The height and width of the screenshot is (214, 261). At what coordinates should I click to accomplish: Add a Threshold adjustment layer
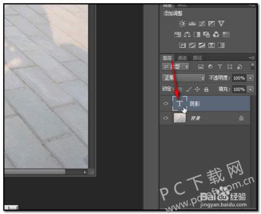click(202, 45)
